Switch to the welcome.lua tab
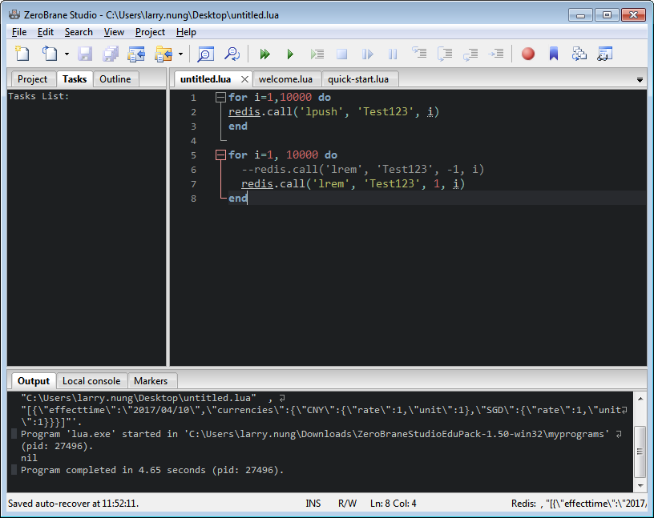Viewport: 654px width, 518px height. (x=285, y=79)
